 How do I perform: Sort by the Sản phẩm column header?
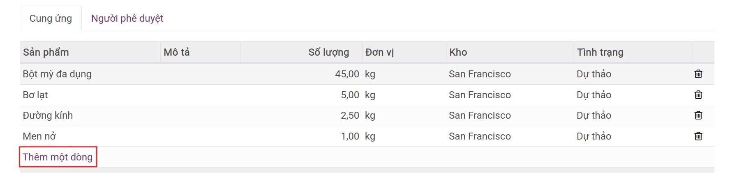pos(46,52)
